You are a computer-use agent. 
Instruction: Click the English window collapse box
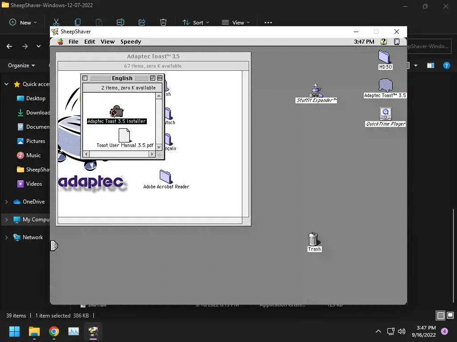coord(160,78)
